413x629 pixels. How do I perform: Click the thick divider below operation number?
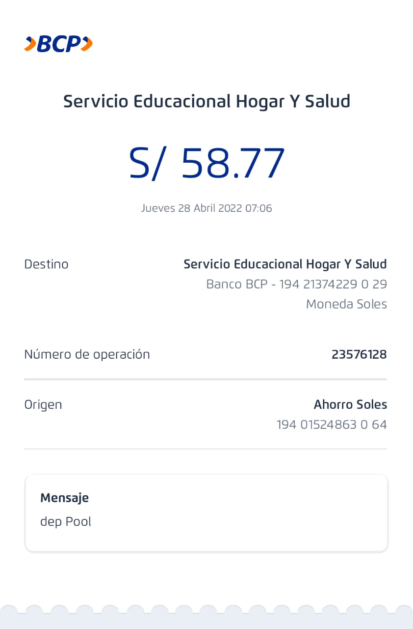point(206,379)
